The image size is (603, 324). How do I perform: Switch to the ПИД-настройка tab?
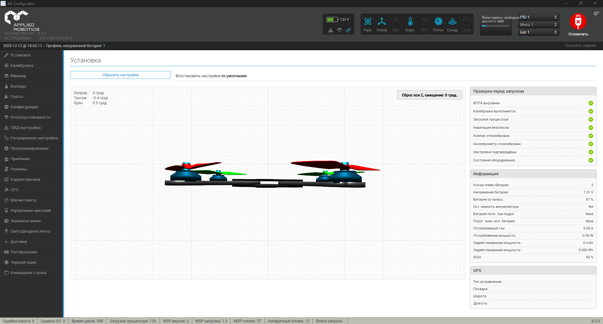coord(25,128)
